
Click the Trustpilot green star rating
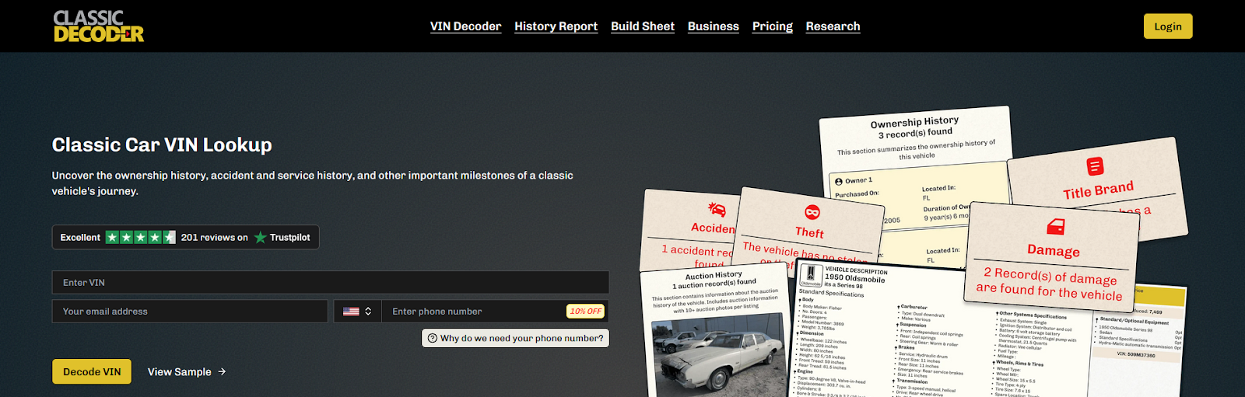pos(141,237)
